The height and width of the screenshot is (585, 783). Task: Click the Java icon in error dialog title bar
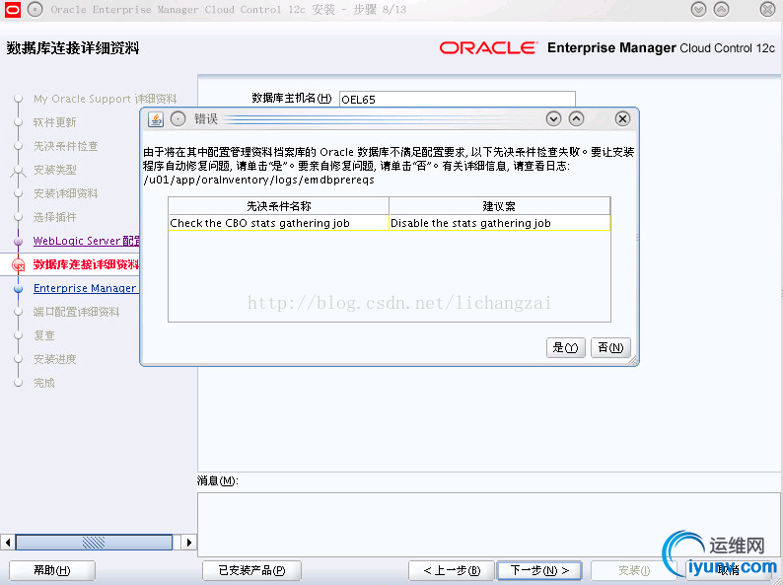coord(156,119)
